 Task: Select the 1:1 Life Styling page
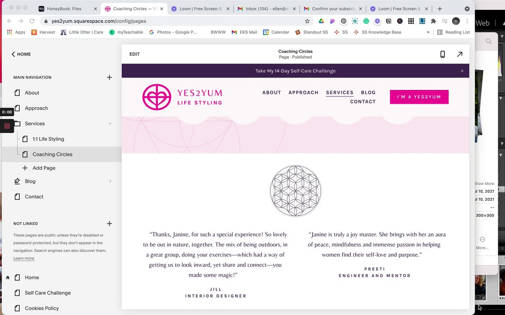pyautogui.click(x=48, y=139)
